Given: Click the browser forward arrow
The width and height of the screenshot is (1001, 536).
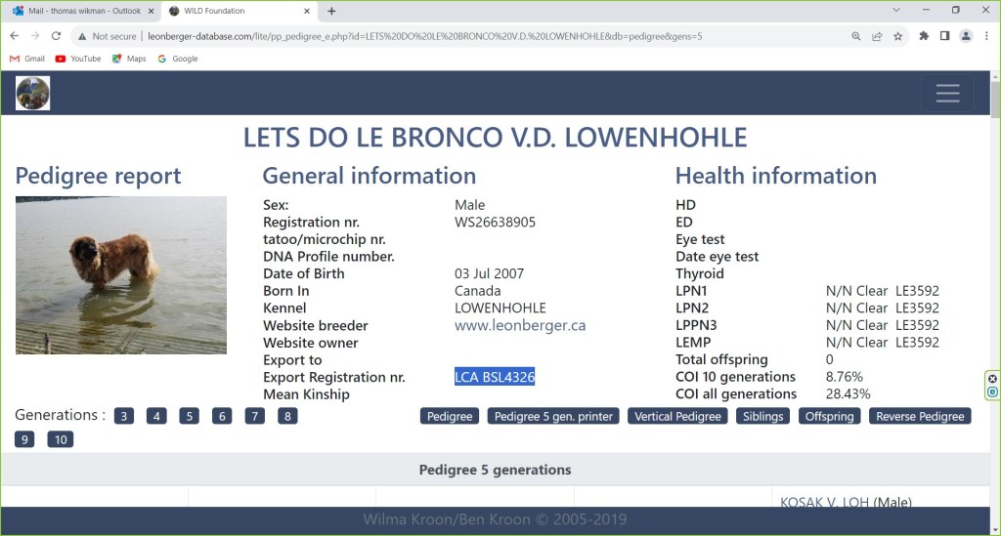Looking at the screenshot, I should pos(35,36).
